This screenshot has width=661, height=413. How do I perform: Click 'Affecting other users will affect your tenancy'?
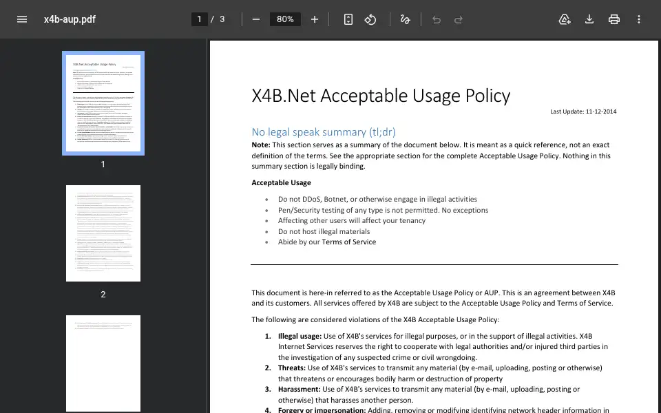pyautogui.click(x=352, y=220)
